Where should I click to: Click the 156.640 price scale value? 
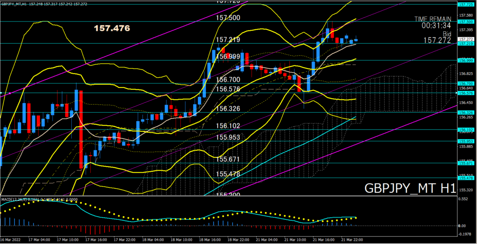coord(465,88)
